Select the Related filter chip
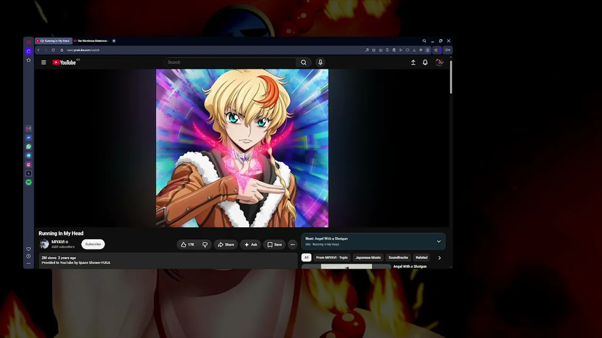This screenshot has width=602, height=338. tap(421, 258)
